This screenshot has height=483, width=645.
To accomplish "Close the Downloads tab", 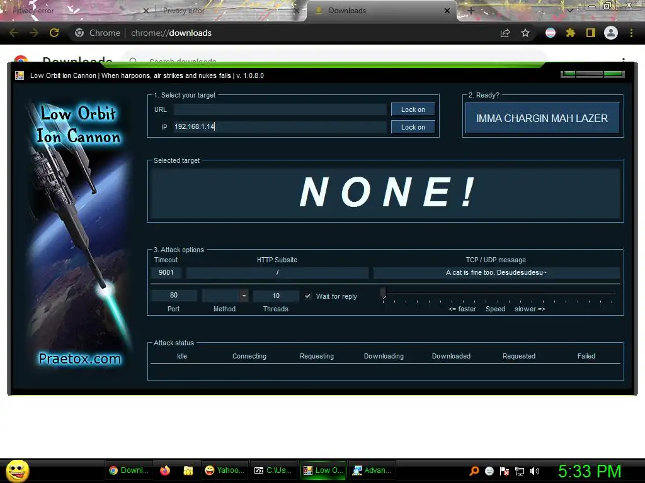I will [x=447, y=11].
